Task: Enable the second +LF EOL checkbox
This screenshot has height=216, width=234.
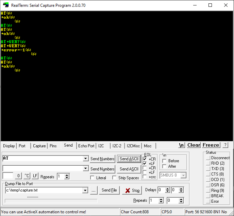Action: tap(145, 172)
